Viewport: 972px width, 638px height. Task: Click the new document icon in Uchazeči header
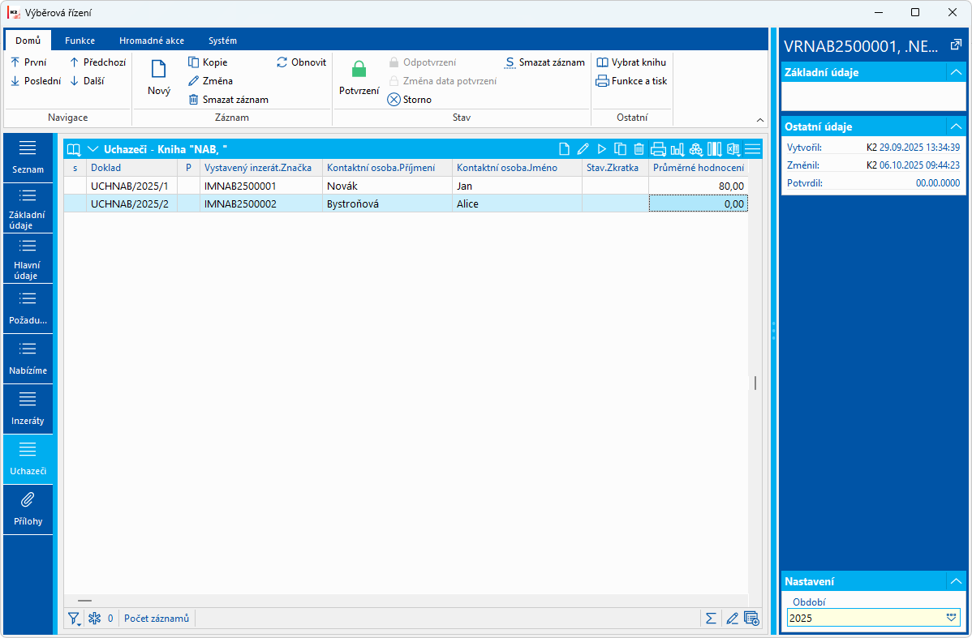[564, 148]
